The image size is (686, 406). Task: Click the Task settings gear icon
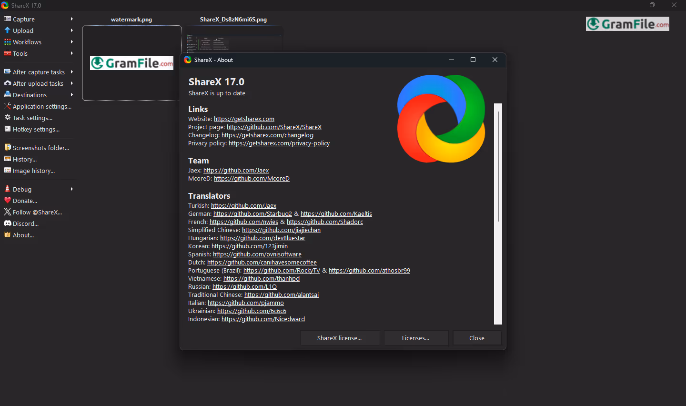point(8,117)
